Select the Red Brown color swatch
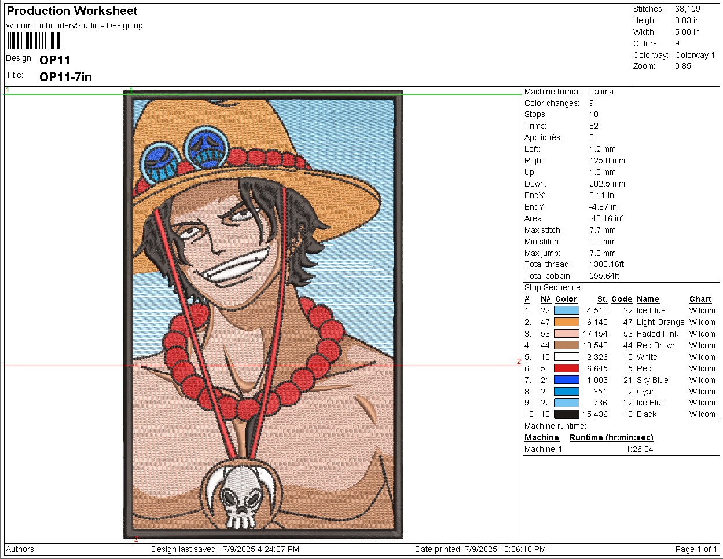 (x=566, y=345)
